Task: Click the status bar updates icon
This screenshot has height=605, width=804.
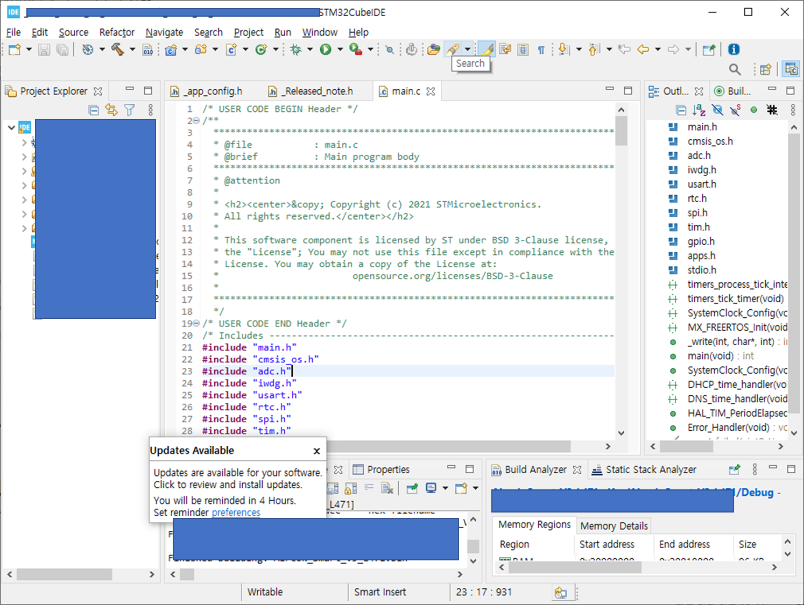Action: pyautogui.click(x=560, y=592)
